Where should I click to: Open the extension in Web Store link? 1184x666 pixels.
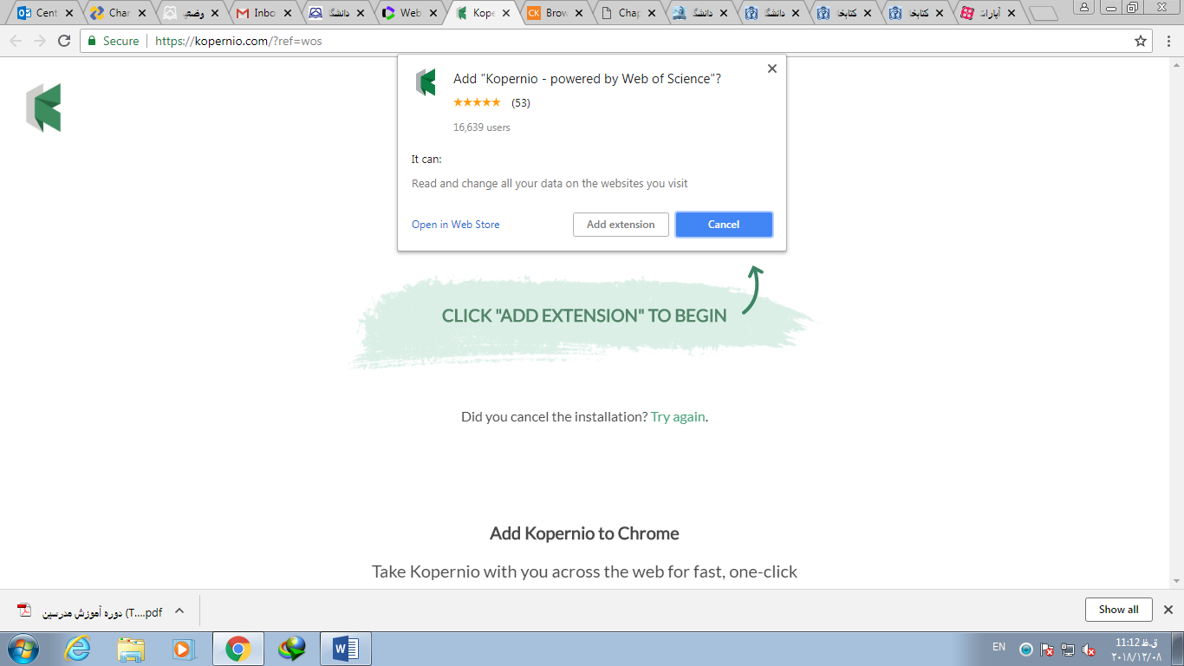point(455,225)
